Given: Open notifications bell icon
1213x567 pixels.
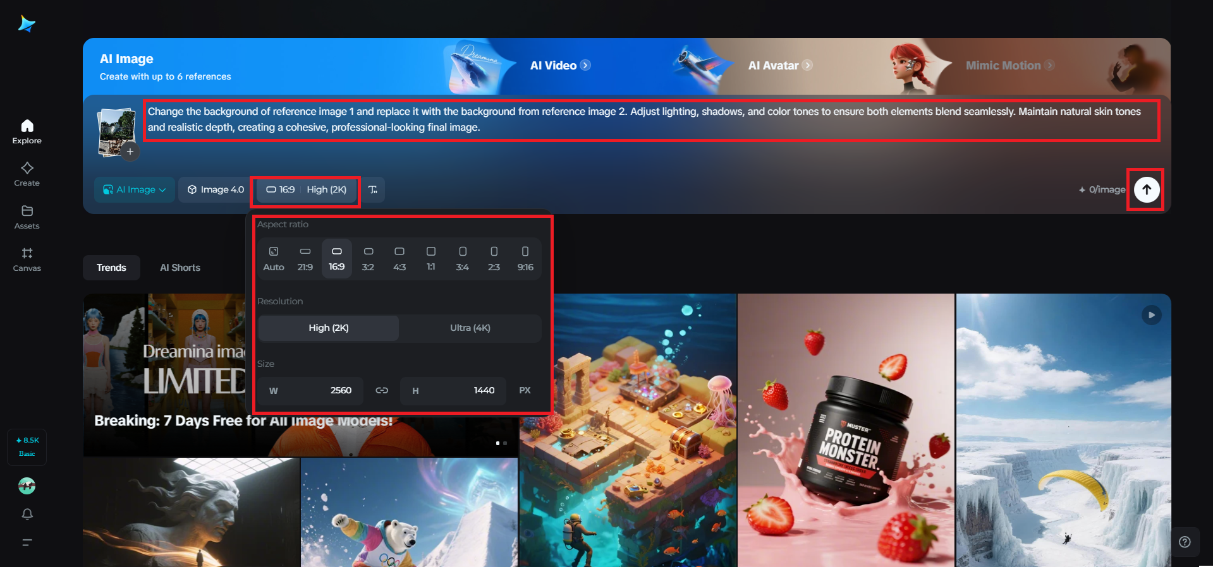Looking at the screenshot, I should [x=27, y=514].
